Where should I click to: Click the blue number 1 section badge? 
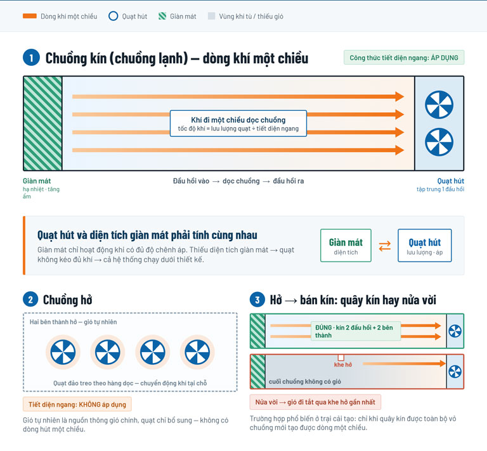31,58
